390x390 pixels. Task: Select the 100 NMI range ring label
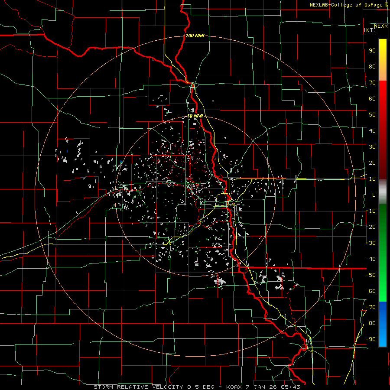click(195, 36)
